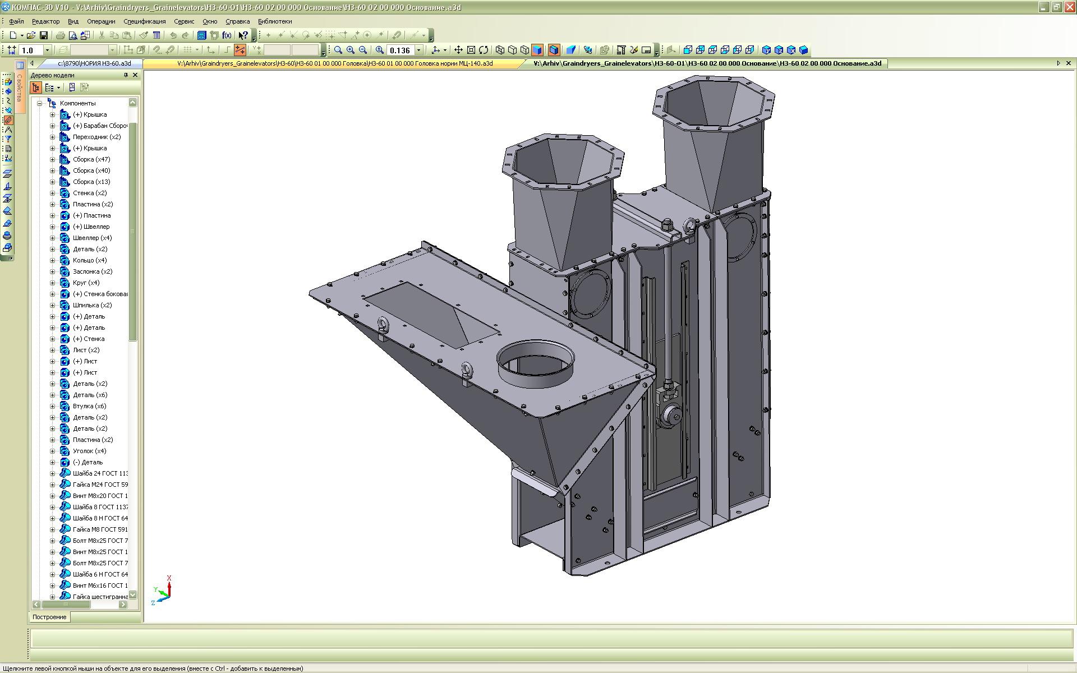Image resolution: width=1077 pixels, height=673 pixels.
Task: Click the Variables f(x) icon
Action: [x=227, y=35]
